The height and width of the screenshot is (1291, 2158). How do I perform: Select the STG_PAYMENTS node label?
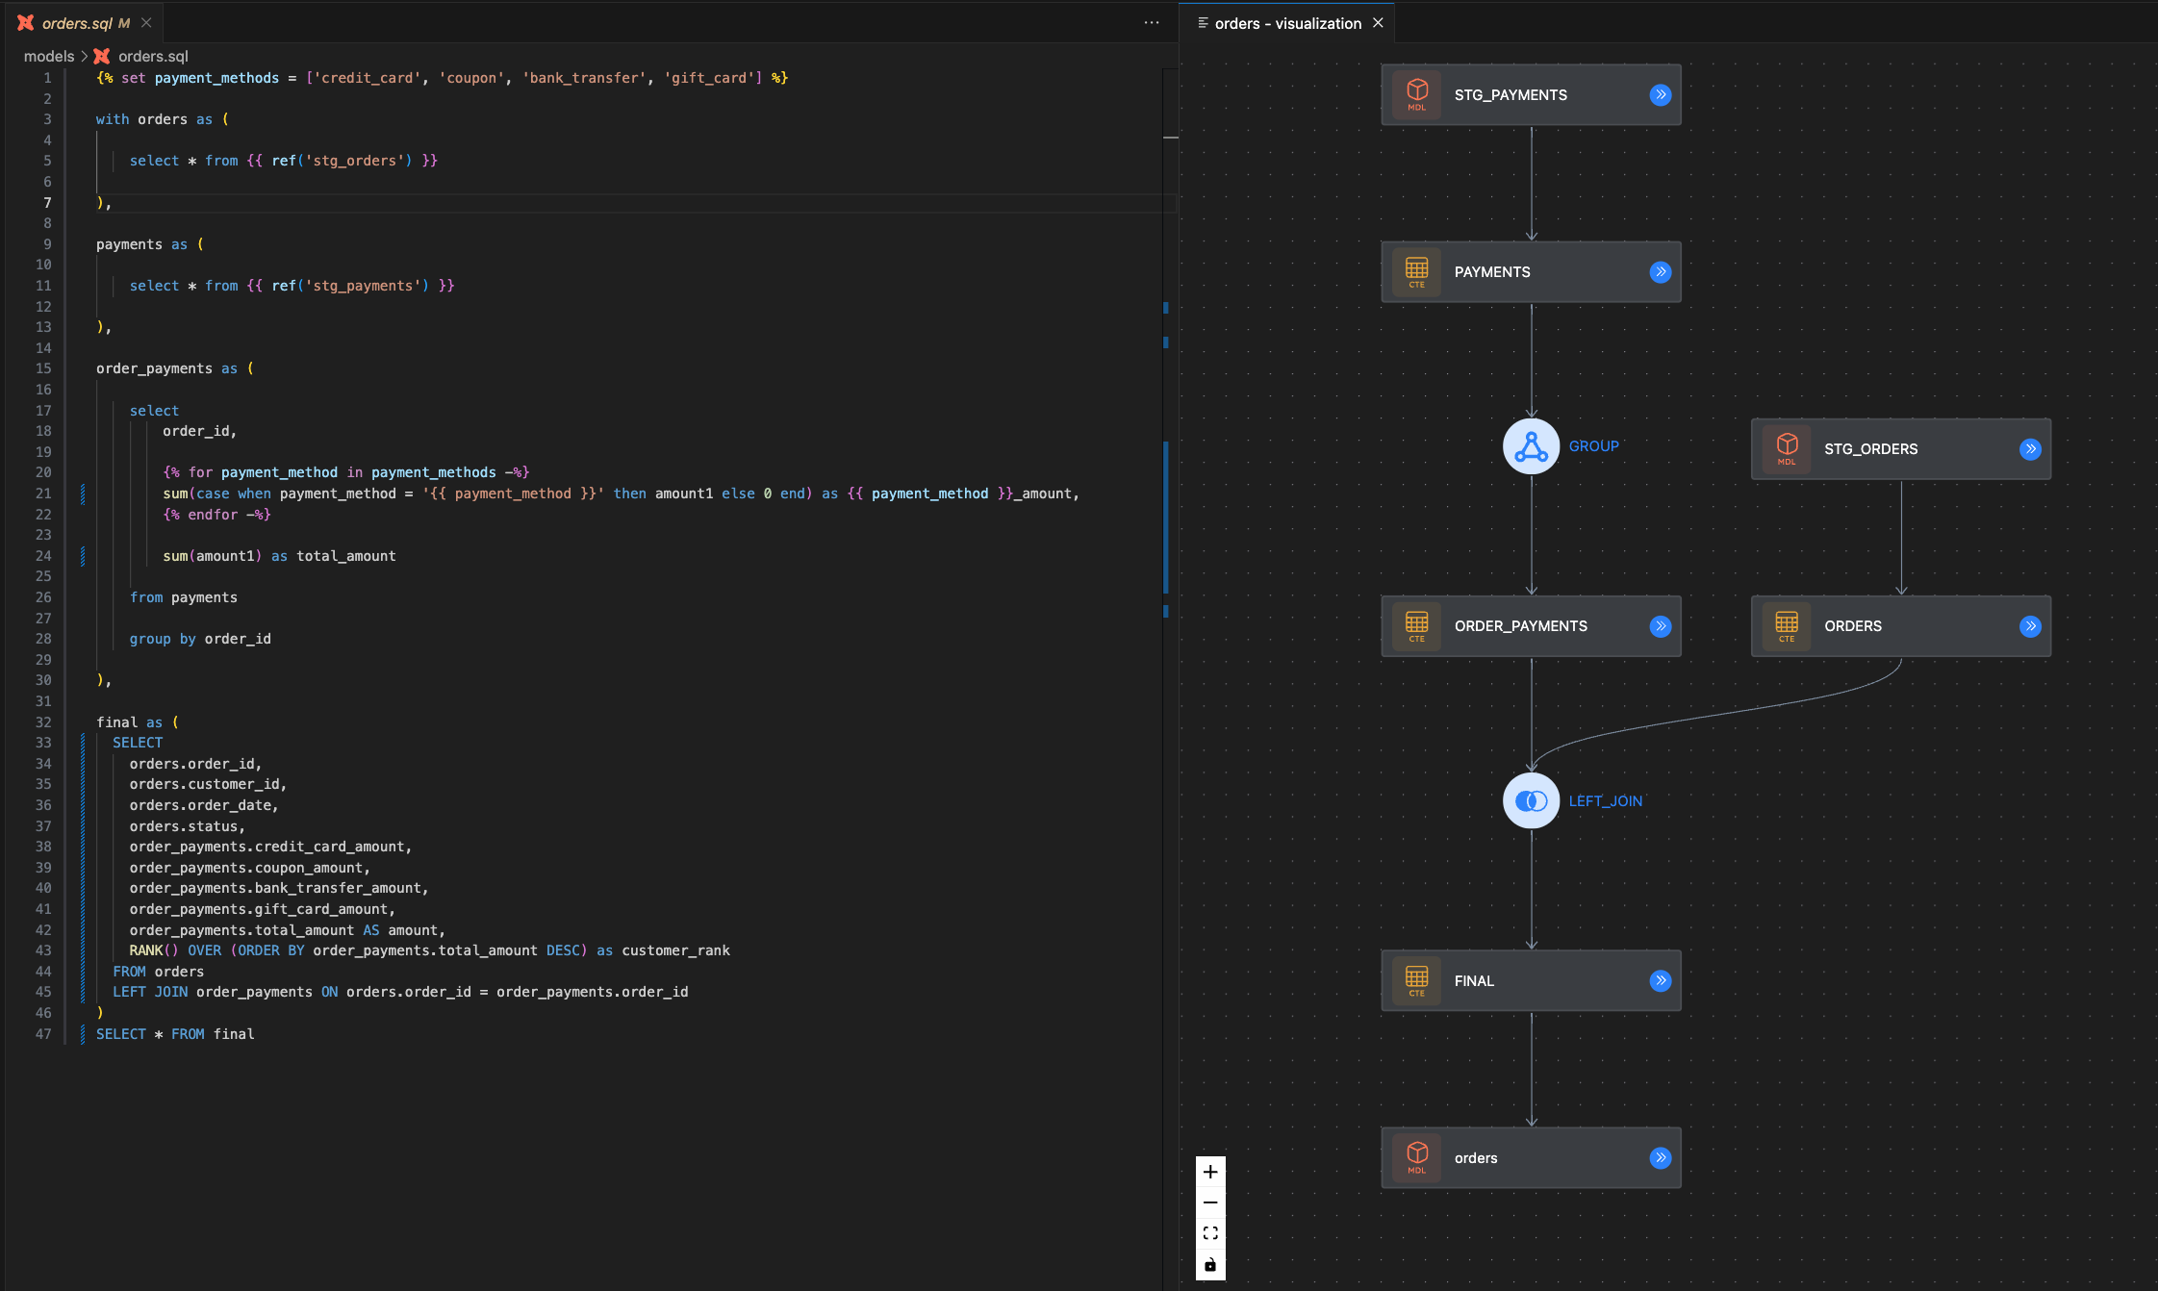(1511, 95)
